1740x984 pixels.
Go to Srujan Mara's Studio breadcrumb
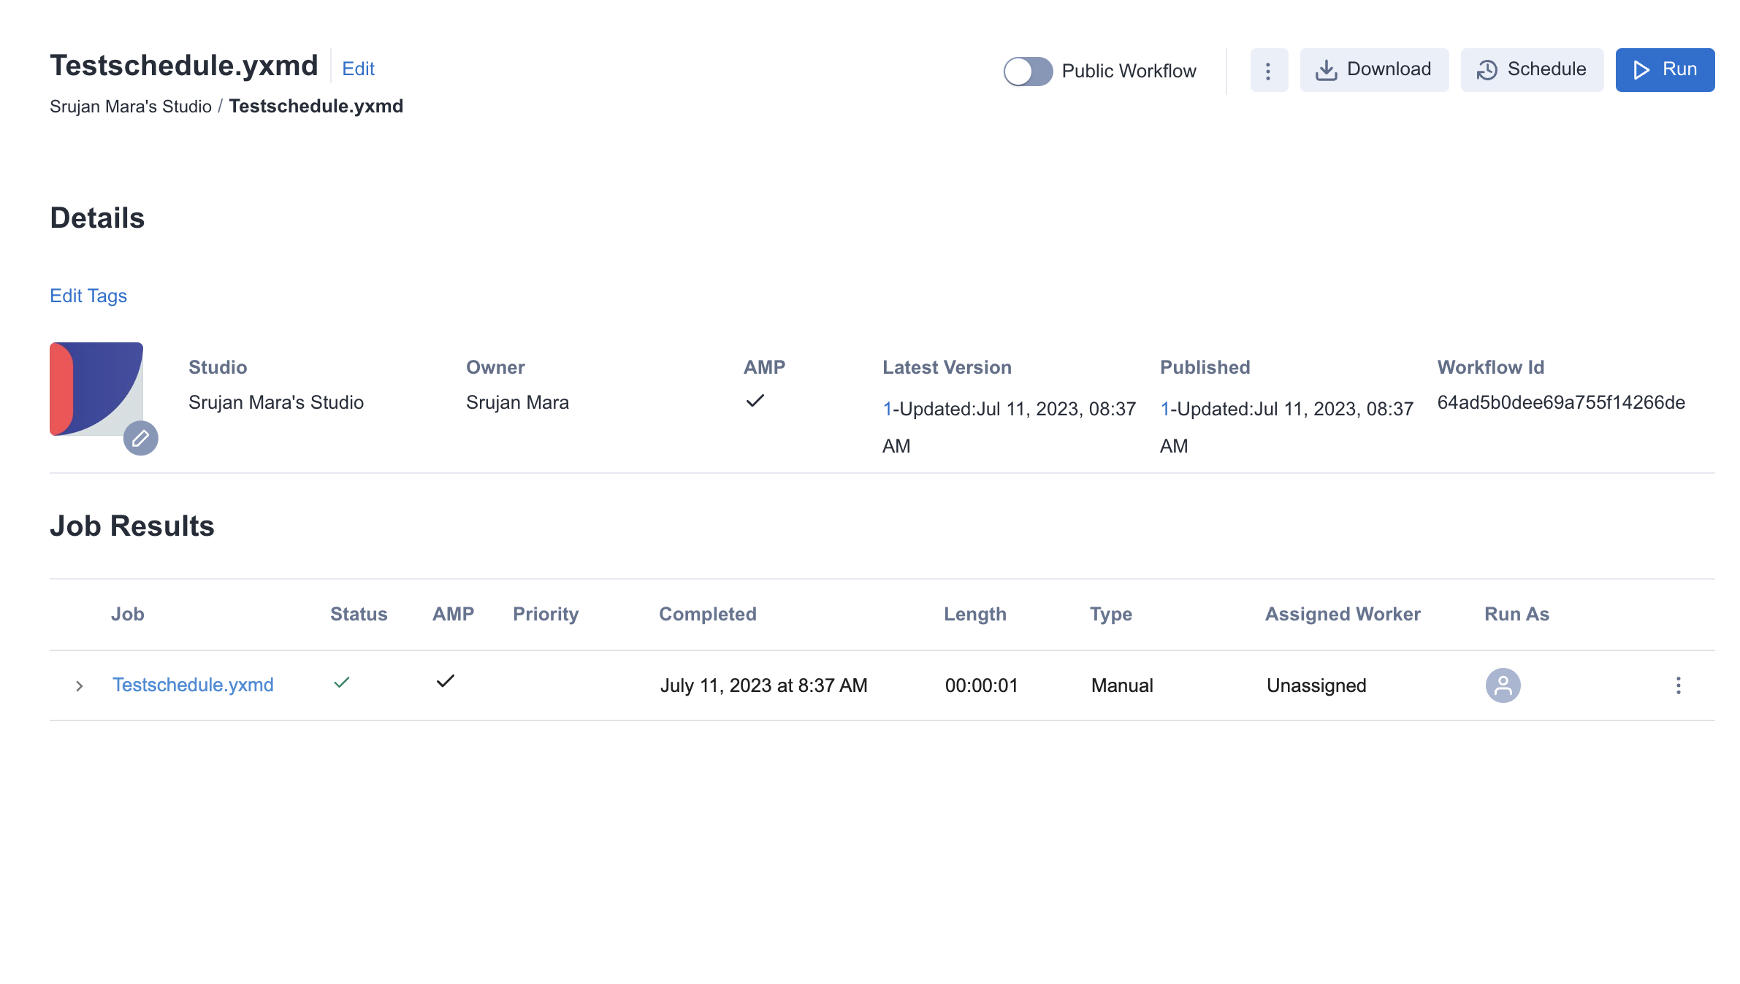131,106
